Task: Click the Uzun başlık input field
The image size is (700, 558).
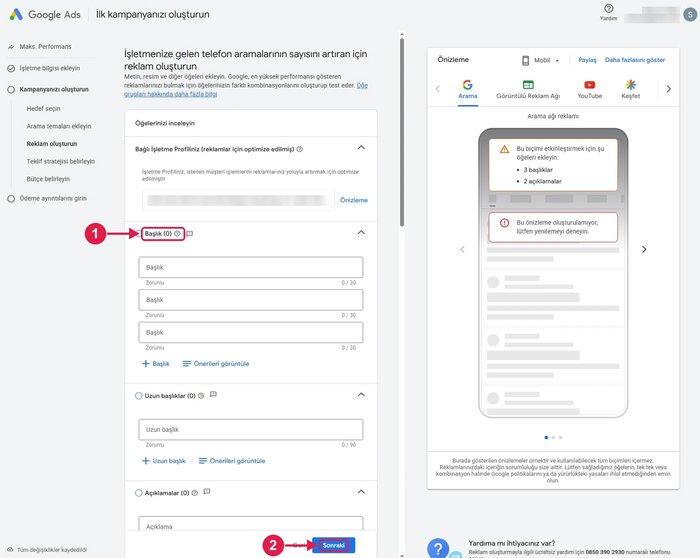Action: pos(251,429)
